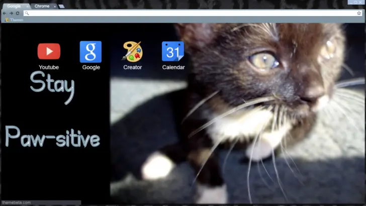Click the Calendar label text
The width and height of the screenshot is (366, 206).
[173, 67]
